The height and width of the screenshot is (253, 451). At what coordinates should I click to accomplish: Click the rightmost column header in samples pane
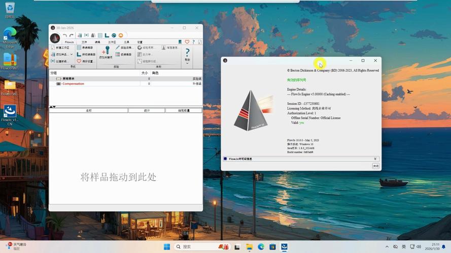[x=184, y=110]
